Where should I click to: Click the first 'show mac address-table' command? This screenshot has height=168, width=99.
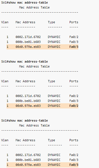[x=28, y=2]
